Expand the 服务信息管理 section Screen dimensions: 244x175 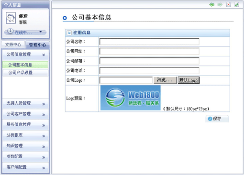pos(25,125)
